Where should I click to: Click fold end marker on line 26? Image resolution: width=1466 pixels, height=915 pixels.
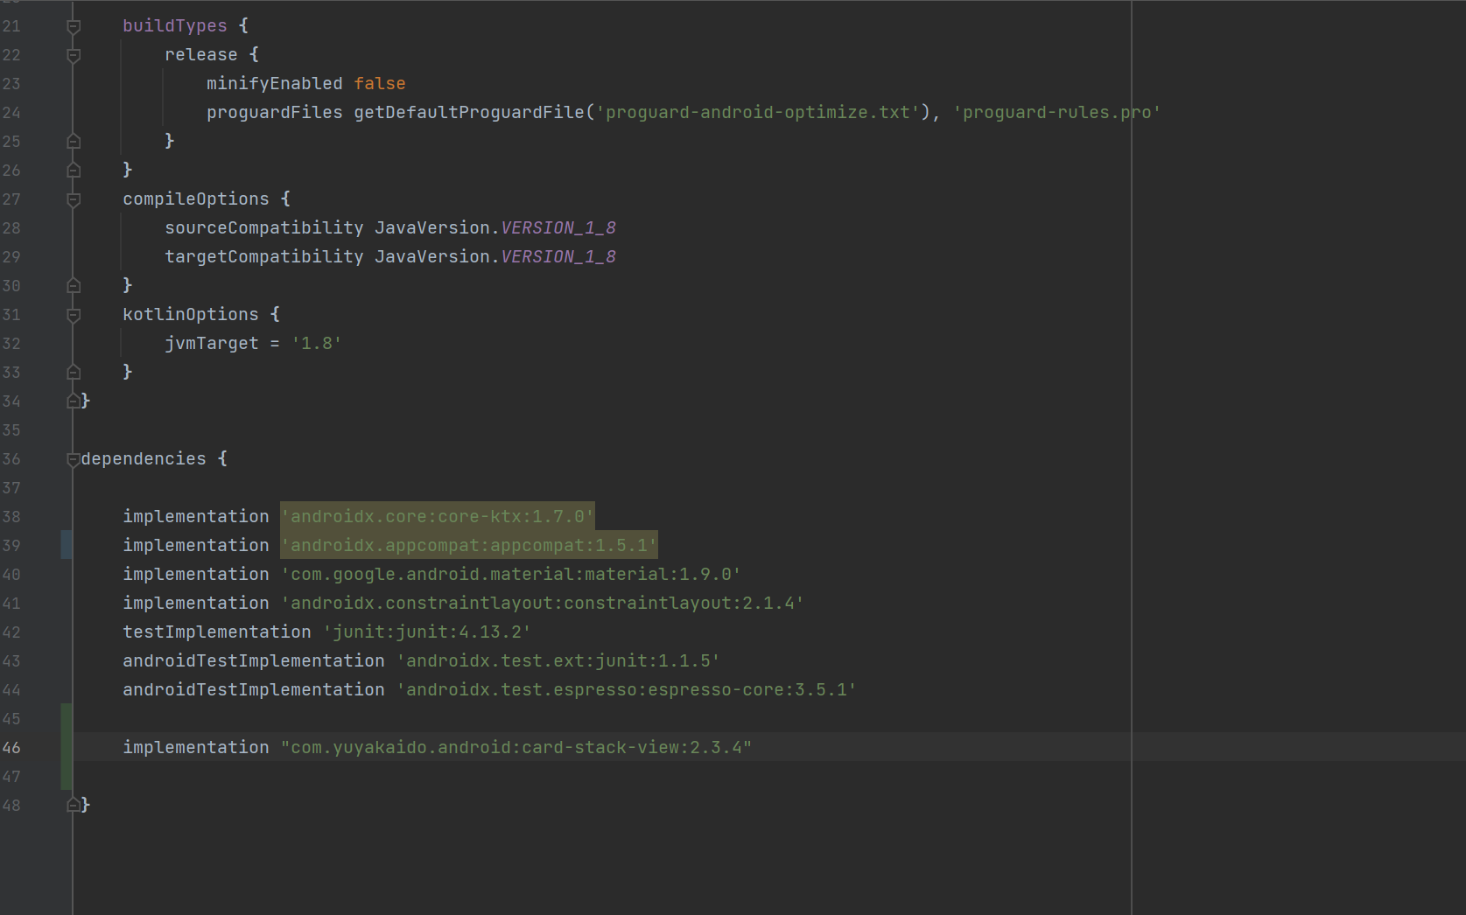click(x=74, y=170)
